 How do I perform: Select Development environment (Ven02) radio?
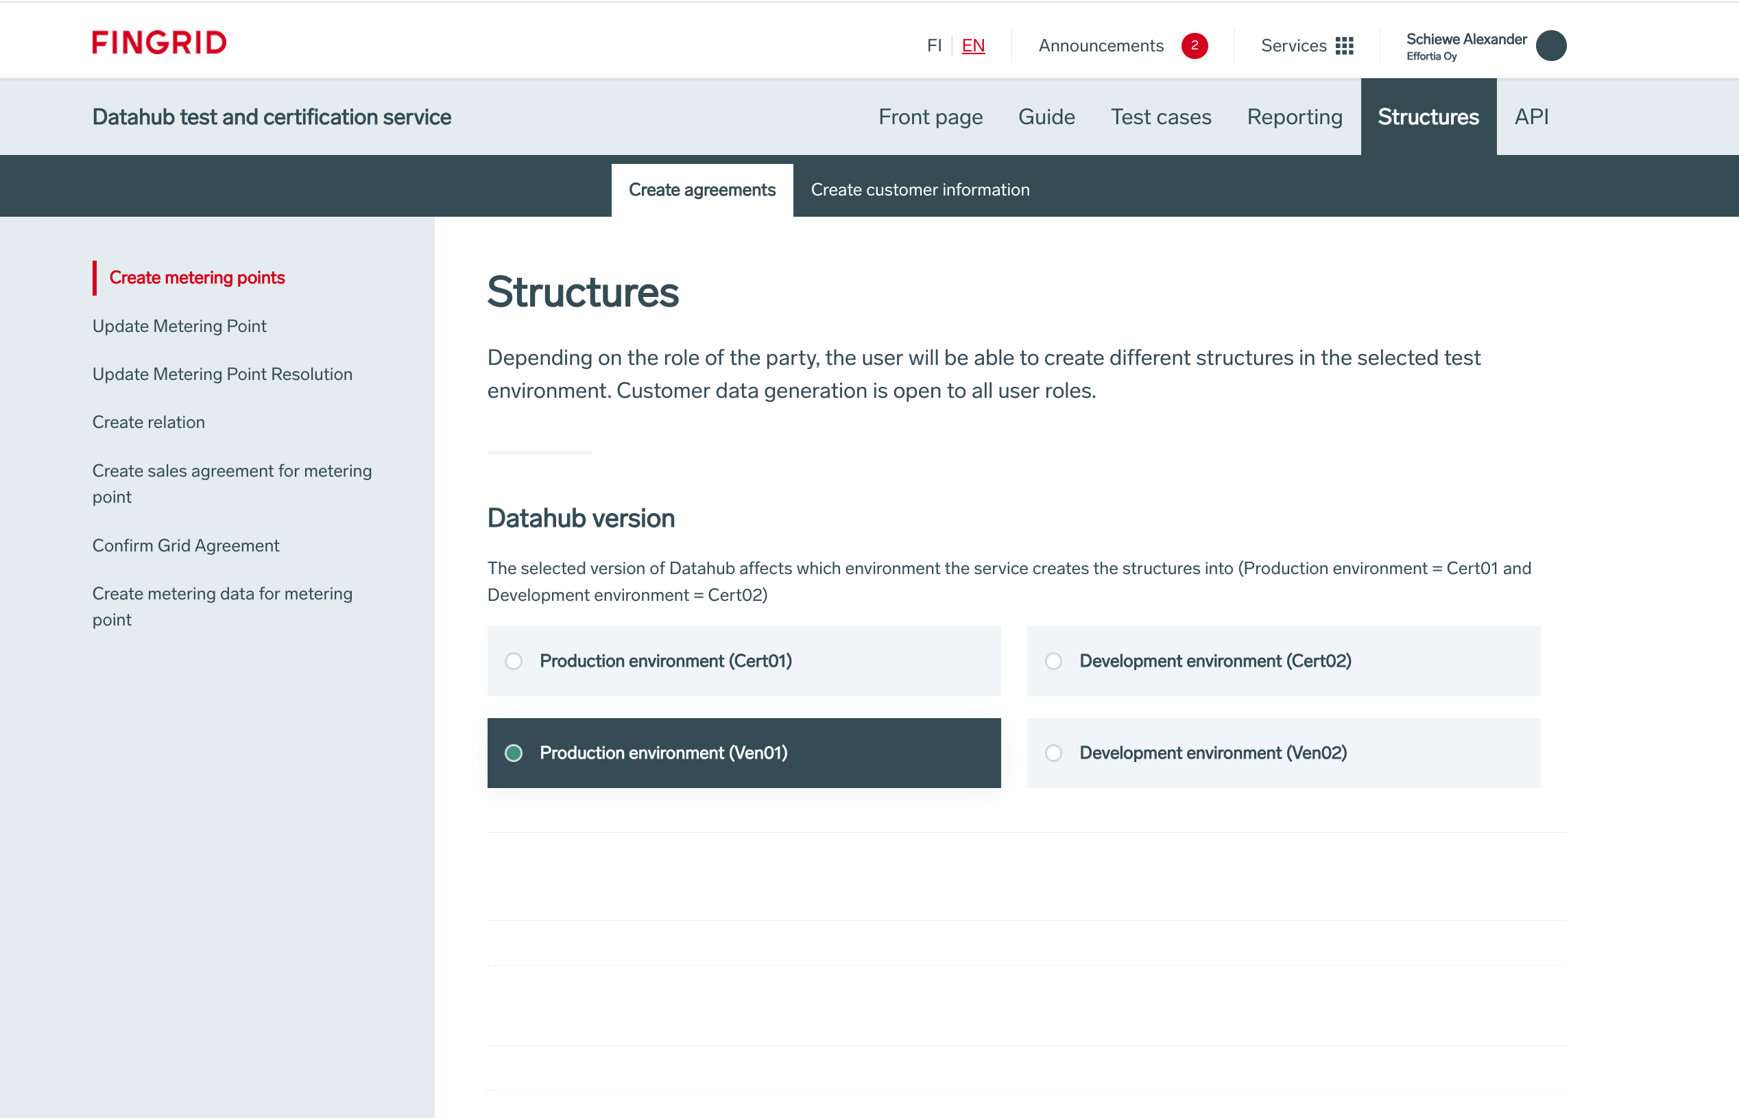point(1054,753)
